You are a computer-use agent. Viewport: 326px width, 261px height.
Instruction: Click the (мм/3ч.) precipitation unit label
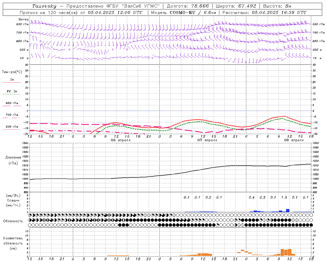13,195
